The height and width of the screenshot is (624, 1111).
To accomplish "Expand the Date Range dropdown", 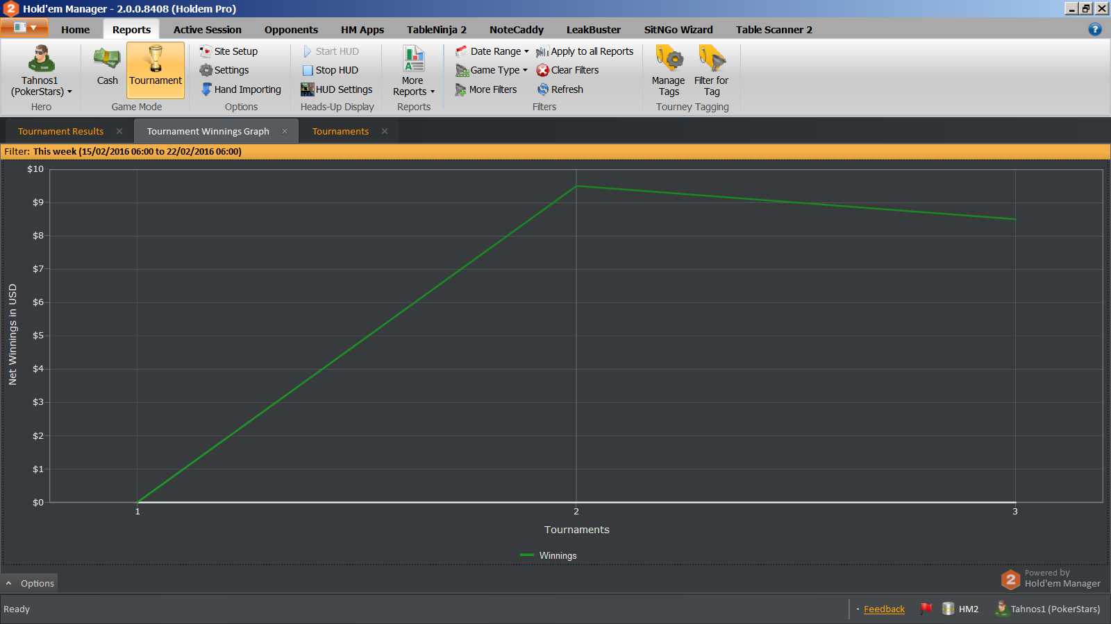I will click(x=492, y=51).
